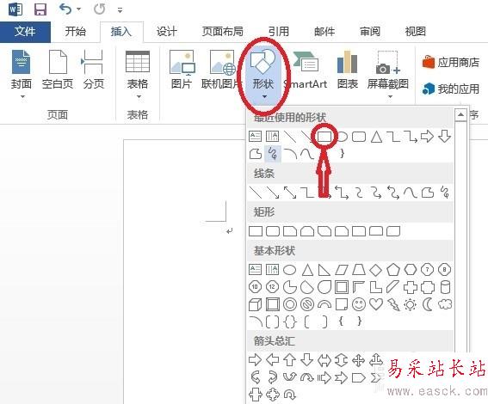The image size is (488, 404).
Task: Select the parallelogram under 基本形状
Action: click(x=341, y=270)
